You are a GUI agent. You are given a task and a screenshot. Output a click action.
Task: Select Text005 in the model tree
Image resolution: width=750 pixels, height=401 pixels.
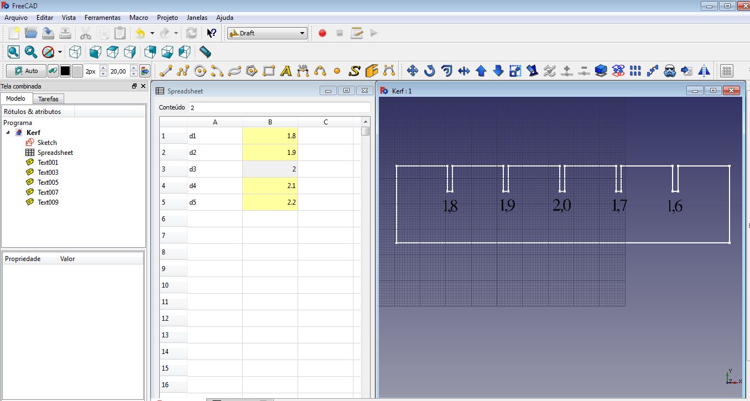[x=48, y=183]
